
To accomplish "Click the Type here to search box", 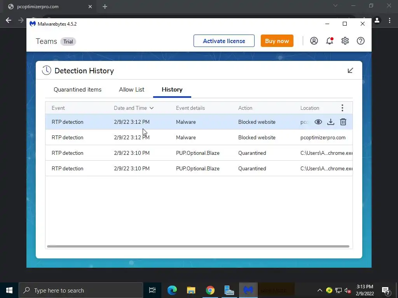I will pos(81,290).
